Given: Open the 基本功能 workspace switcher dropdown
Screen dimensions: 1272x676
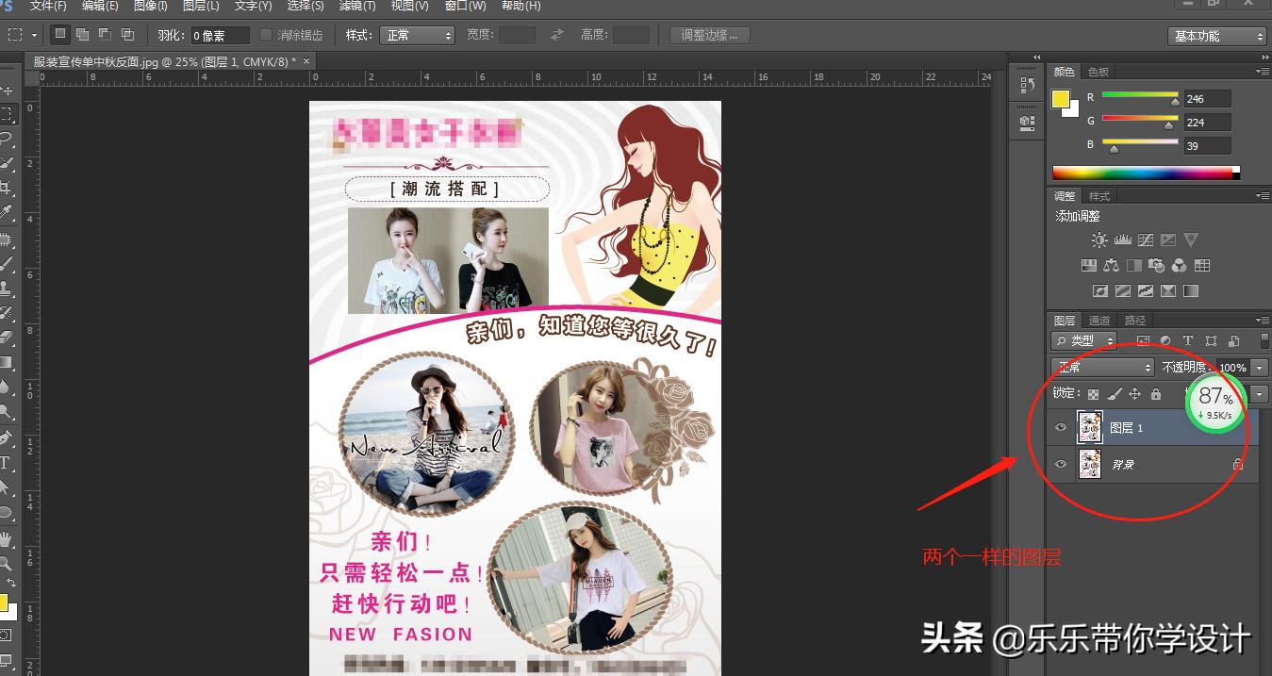Looking at the screenshot, I should pos(1216,35).
